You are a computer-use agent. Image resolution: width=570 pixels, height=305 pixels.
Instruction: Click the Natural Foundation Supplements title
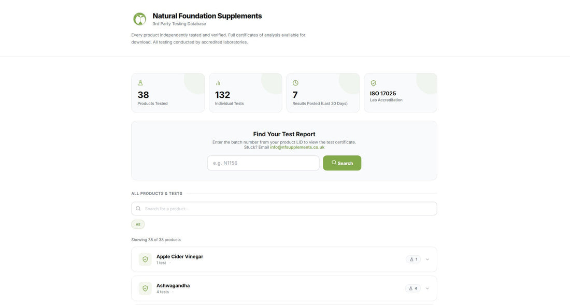207,16
